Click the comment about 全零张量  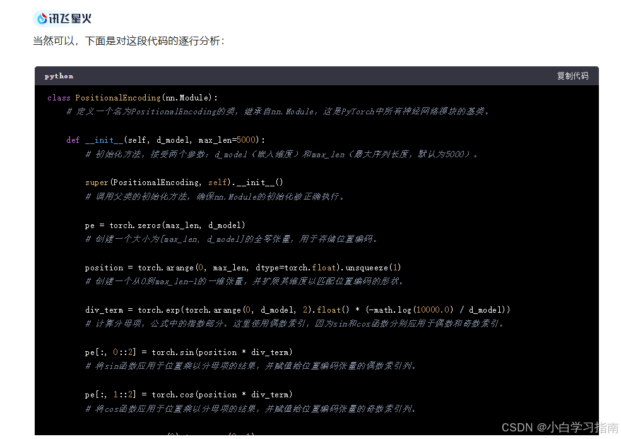[231, 239]
